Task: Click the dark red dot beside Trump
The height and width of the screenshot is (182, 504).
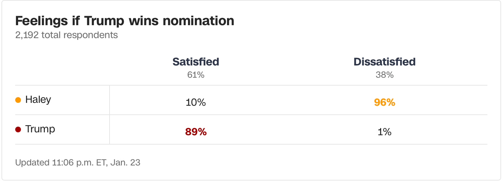Action: point(18,129)
